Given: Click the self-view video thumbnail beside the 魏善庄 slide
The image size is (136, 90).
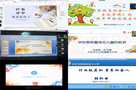Looking at the screenshot, I should [x=134, y=34].
